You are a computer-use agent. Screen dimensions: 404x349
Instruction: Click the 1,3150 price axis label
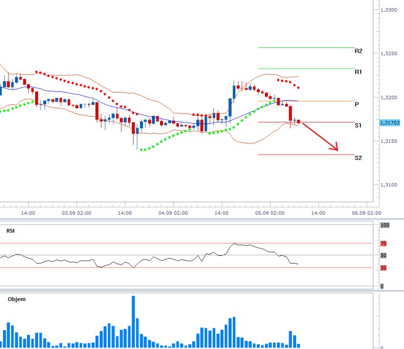(x=389, y=141)
